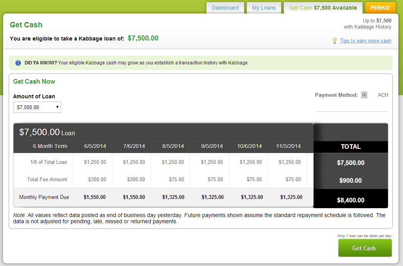This screenshot has width=403, height=266.
Task: Click the 1/6 of Total Loan row label
Action: (49, 162)
